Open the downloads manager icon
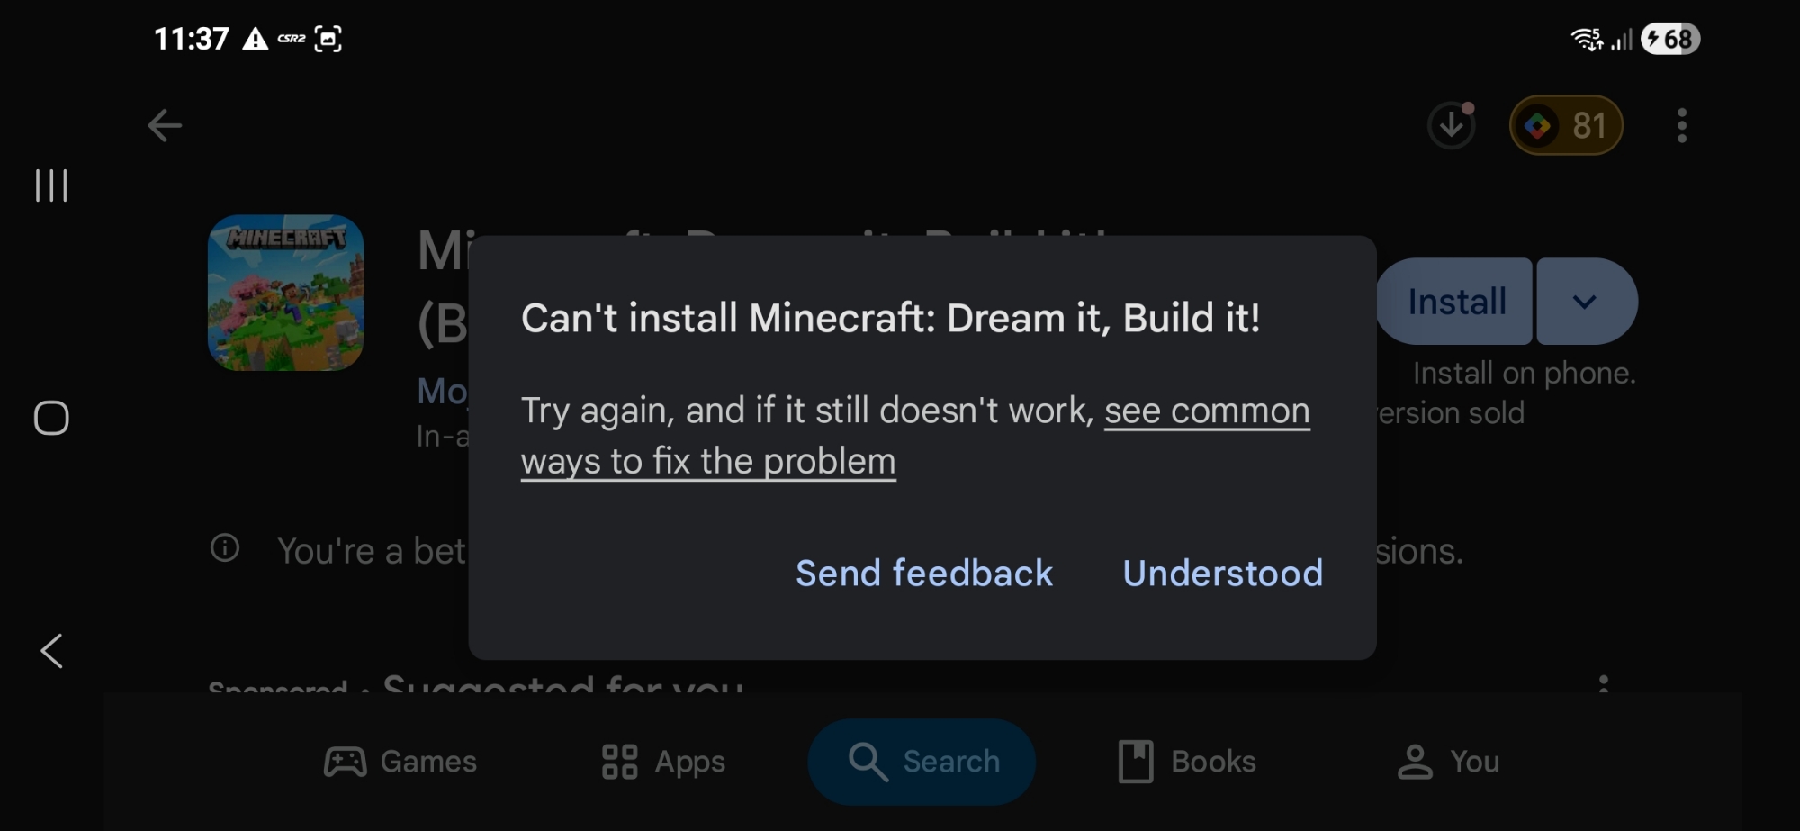This screenshot has height=831, width=1800. pos(1451,125)
